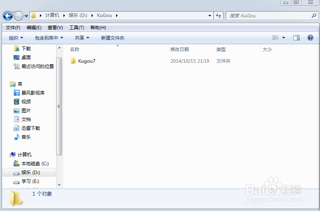
Task: Toggle the preview pane icon
Action: (296, 38)
